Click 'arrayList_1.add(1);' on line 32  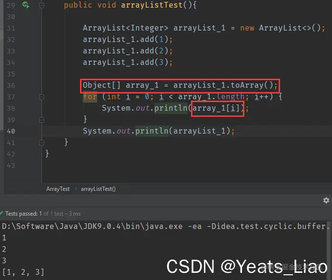pos(128,40)
